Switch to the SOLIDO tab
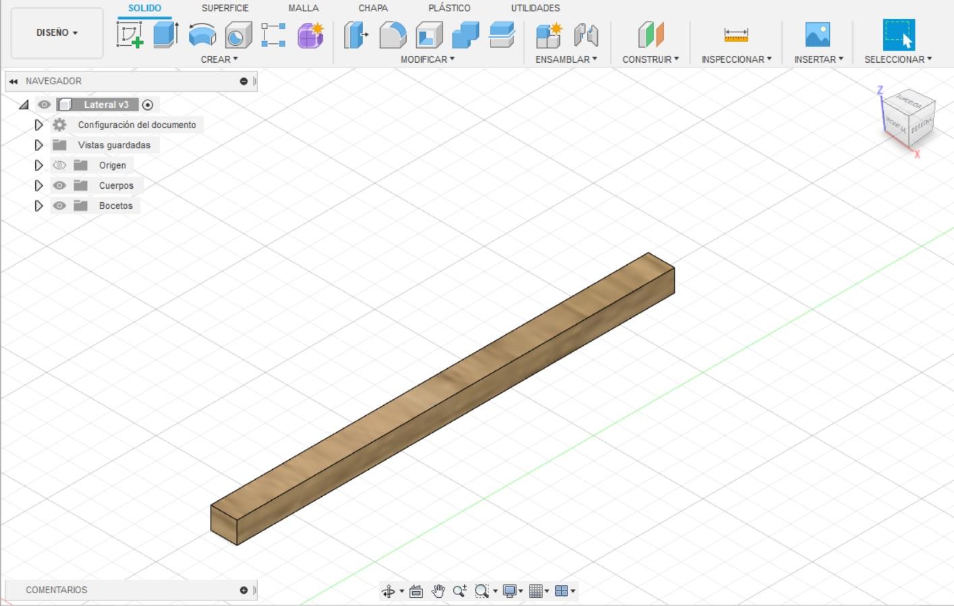The height and width of the screenshot is (606, 954). tap(144, 8)
